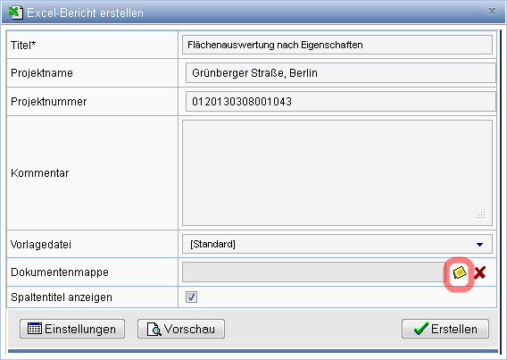Open the Dokumentenmappe folder picker icon
Screen dimensions: 507x360
459,272
